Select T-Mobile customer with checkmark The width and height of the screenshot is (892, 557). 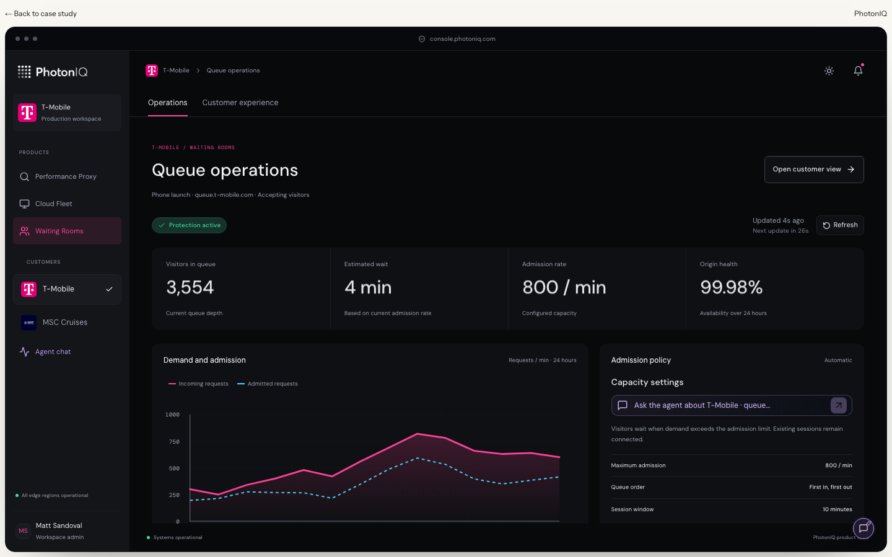tap(67, 289)
